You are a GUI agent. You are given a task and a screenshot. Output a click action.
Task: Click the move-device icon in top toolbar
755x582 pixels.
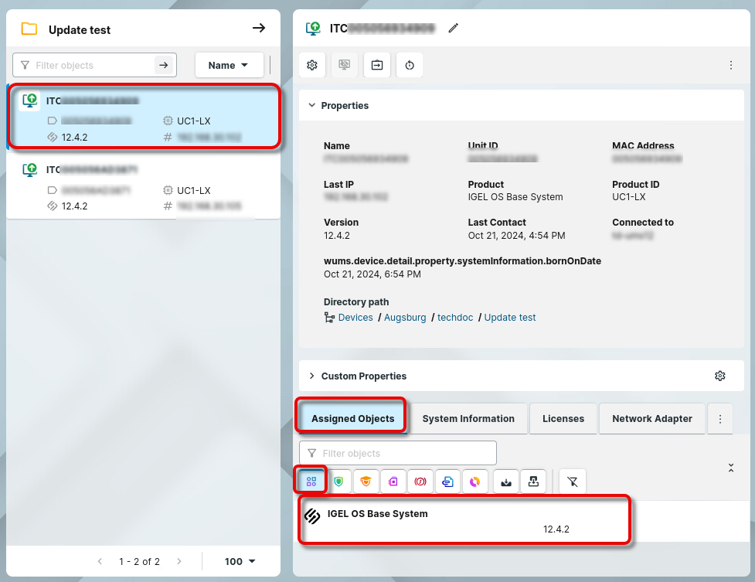[x=377, y=66]
